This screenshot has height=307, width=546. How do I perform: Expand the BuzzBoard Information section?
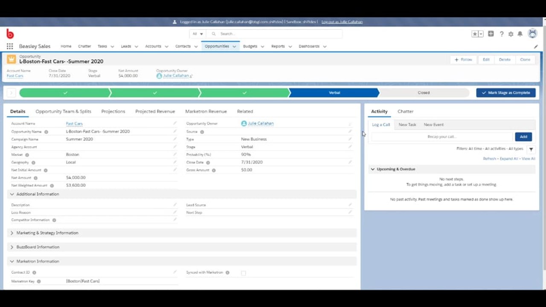point(182,247)
